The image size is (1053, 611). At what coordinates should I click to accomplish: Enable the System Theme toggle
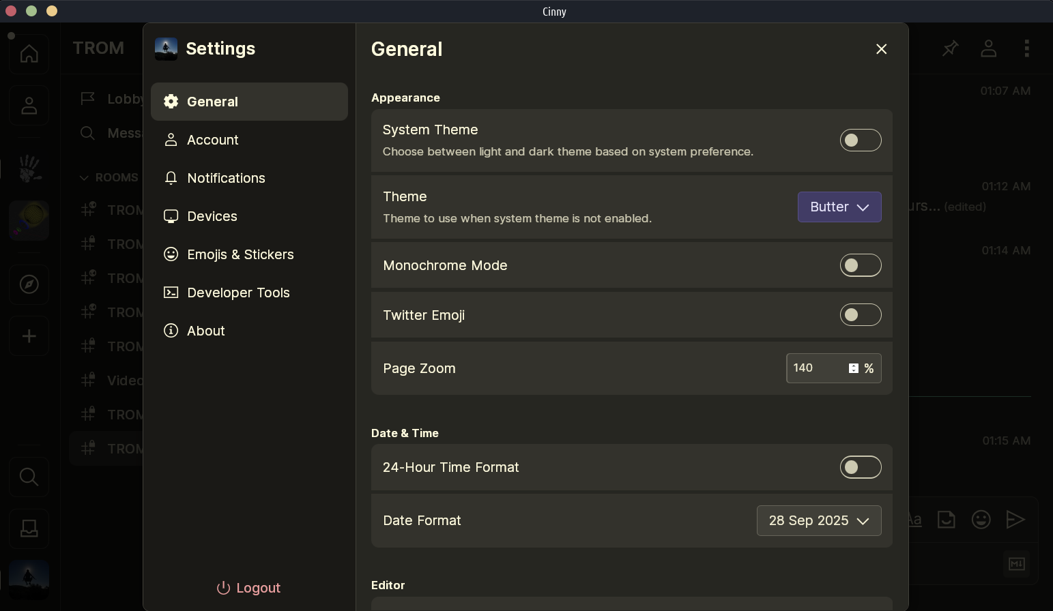860,140
